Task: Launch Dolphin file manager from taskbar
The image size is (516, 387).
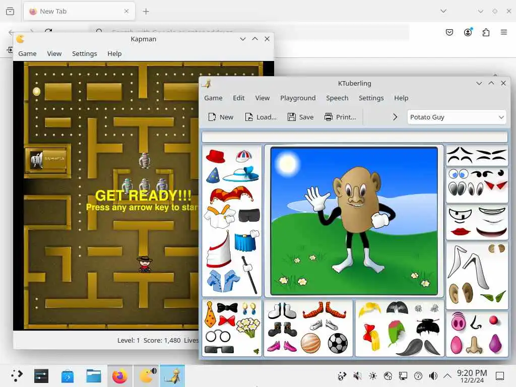Action: pos(93,375)
